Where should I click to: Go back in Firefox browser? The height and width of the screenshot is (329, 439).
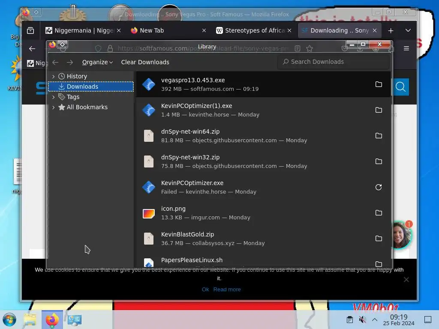pos(32,49)
